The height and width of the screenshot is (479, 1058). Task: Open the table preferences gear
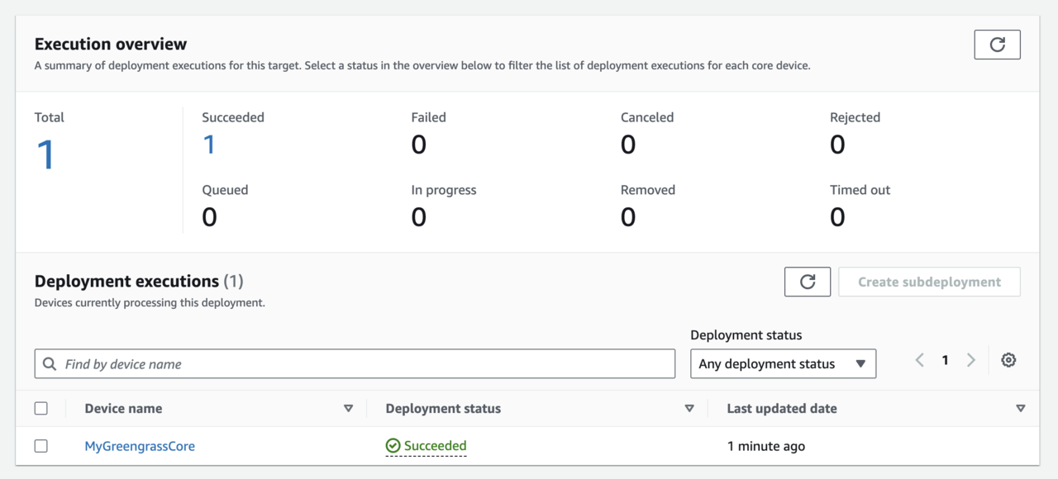click(1008, 360)
